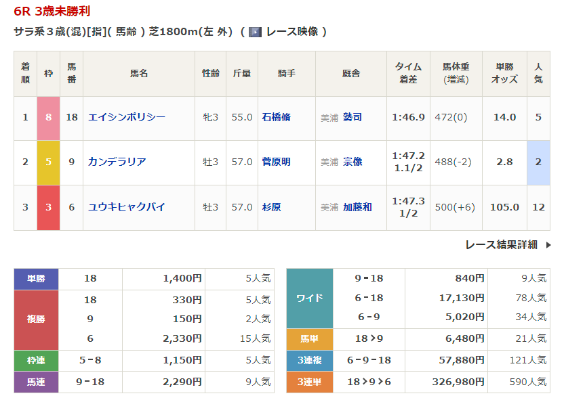
Task: Select horse name カンデラリア
Action: (117, 162)
